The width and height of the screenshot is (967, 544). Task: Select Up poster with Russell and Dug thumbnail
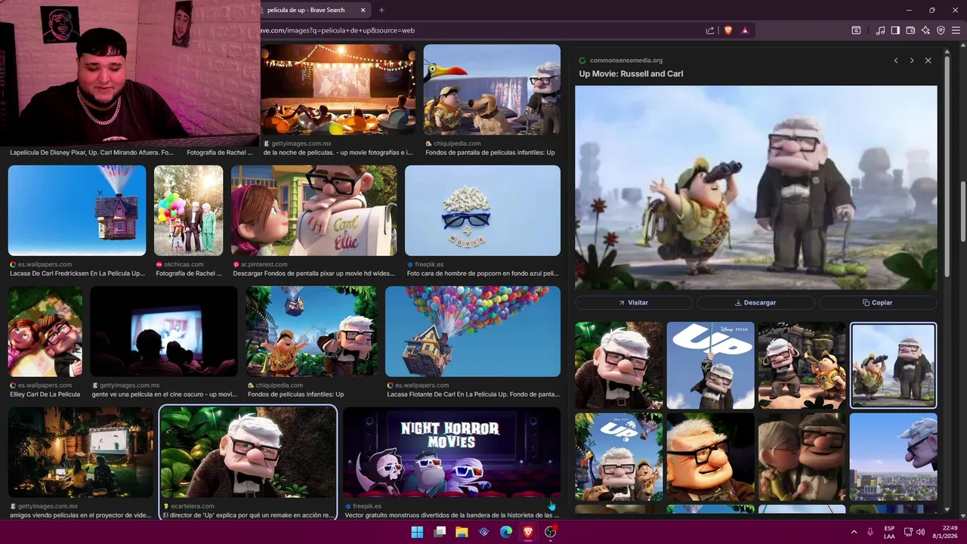pos(619,456)
